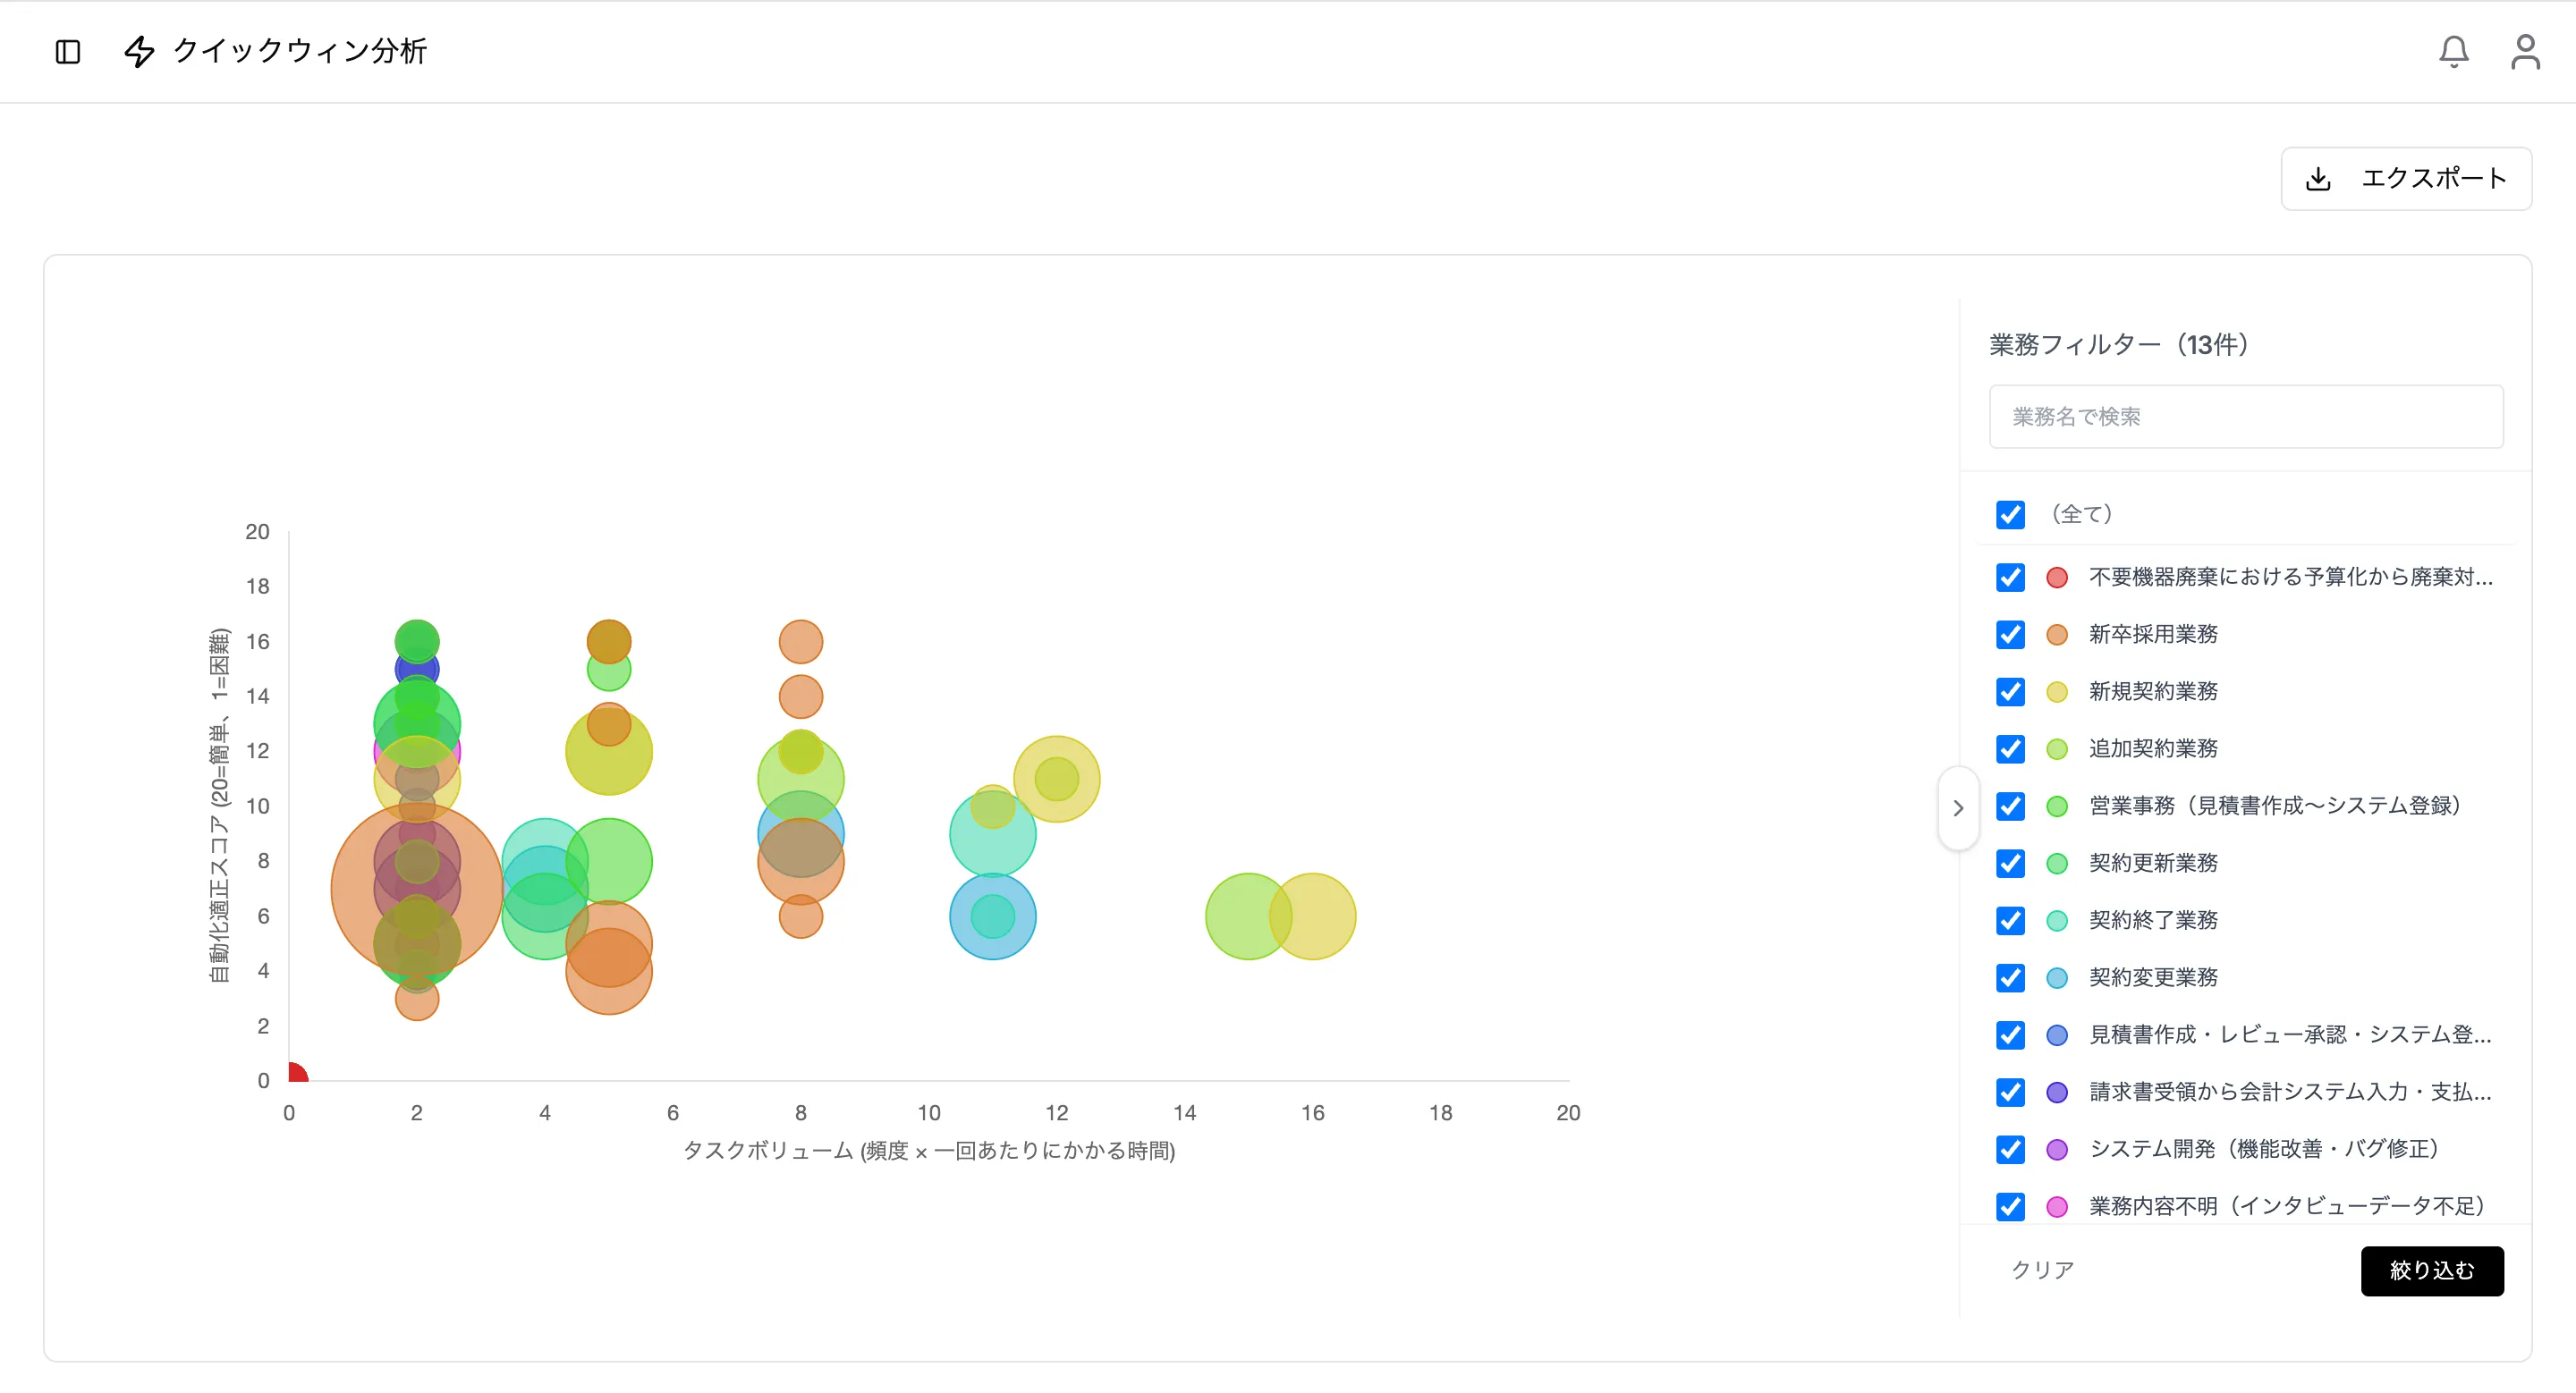This screenshot has width=2576, height=1393.
Task: Uncheck 新卒採用業務 checkbox
Action: click(x=2010, y=634)
